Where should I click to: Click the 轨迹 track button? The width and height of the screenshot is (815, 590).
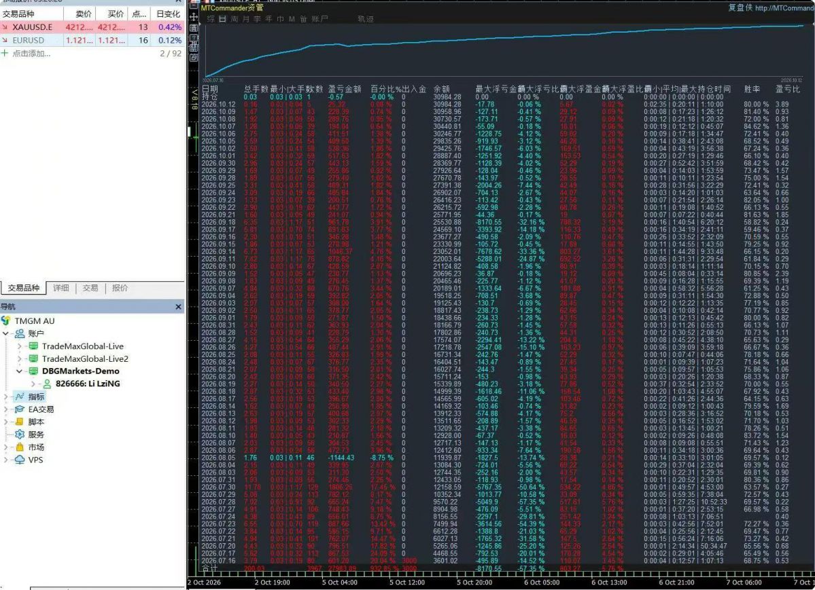(x=366, y=19)
